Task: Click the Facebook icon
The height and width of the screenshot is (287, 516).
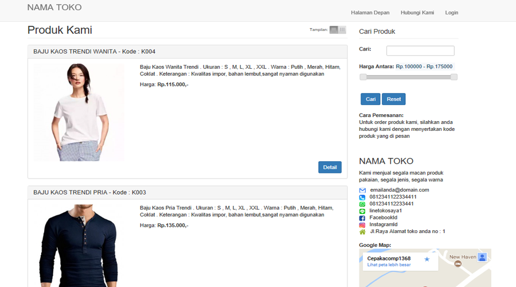Action: [x=362, y=218]
